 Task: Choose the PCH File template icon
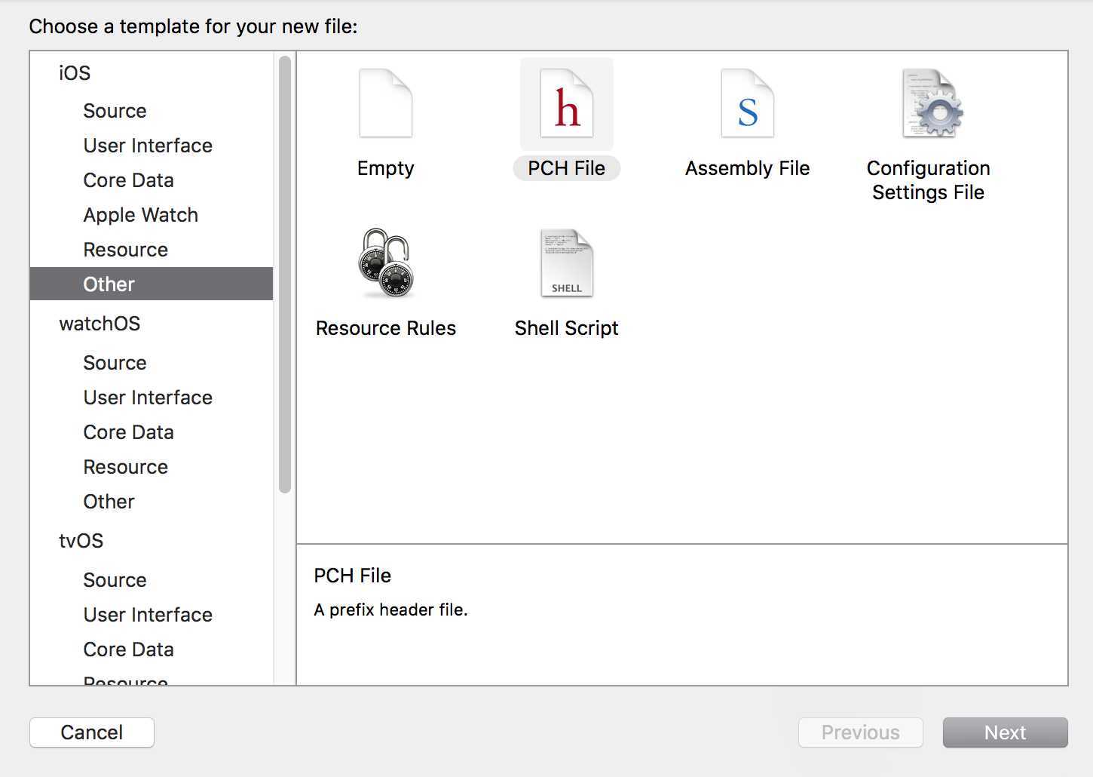point(567,104)
